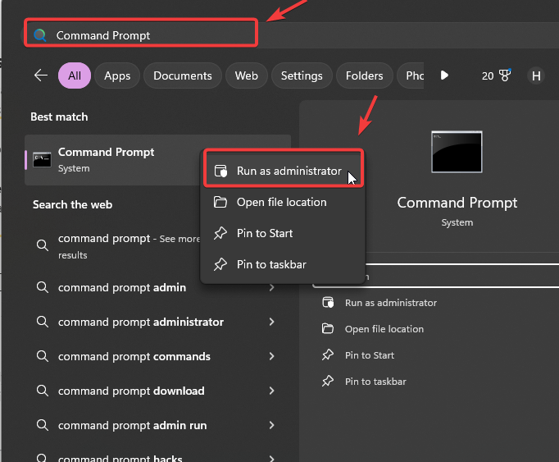The image size is (559, 462).
Task: Click the large Command Prompt preview icon
Action: 457,151
